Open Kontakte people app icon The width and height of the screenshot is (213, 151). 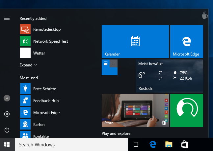click(x=25, y=134)
